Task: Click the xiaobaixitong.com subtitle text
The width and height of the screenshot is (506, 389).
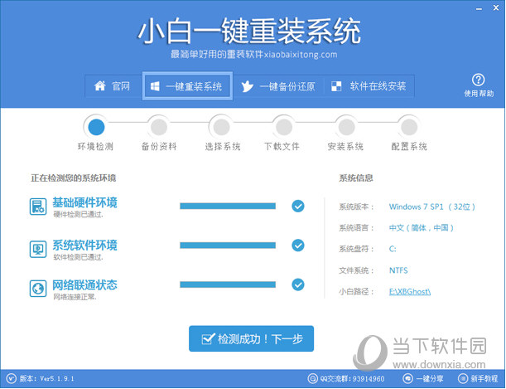Action: coord(301,54)
